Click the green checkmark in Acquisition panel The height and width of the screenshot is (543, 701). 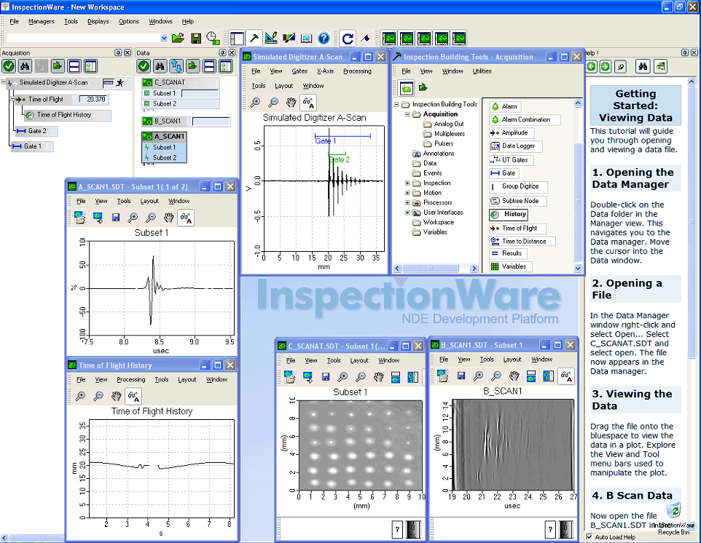pyautogui.click(x=9, y=66)
